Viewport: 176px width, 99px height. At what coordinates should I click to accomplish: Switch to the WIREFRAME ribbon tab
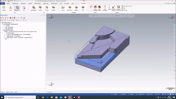pyautogui.click(x=15, y=4)
